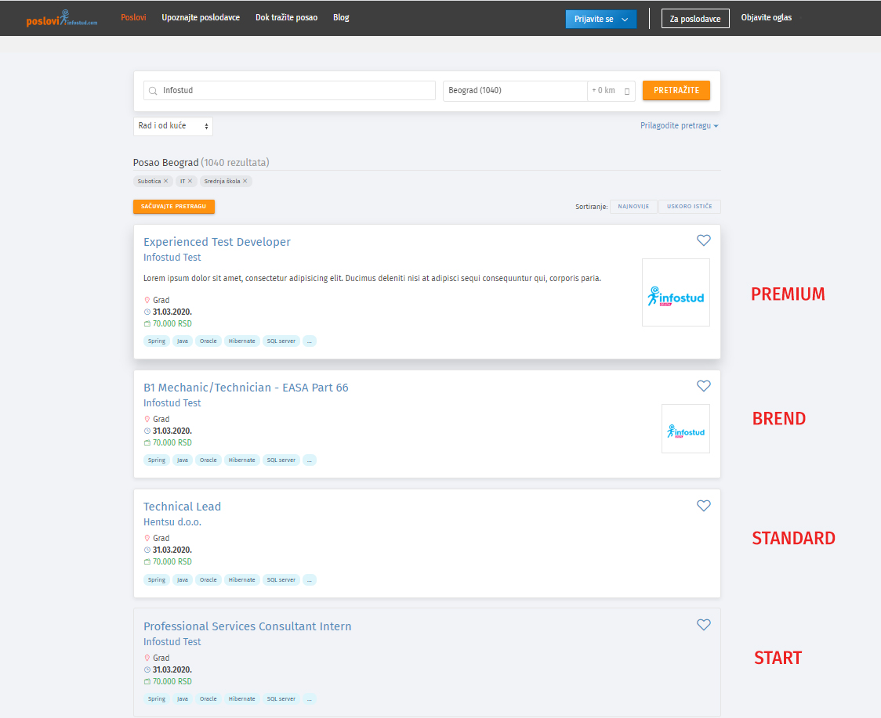Click the Lorem ipsum job description text

pos(372,278)
